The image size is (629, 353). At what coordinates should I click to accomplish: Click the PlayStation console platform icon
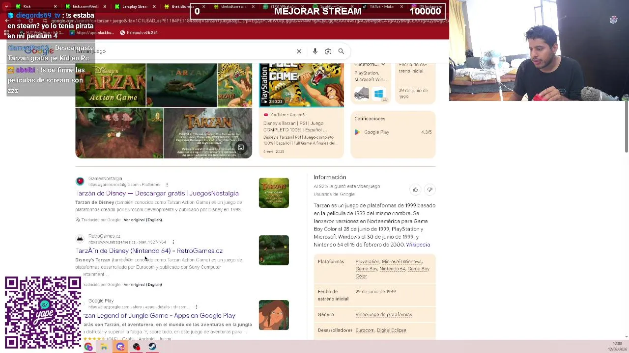point(361,94)
